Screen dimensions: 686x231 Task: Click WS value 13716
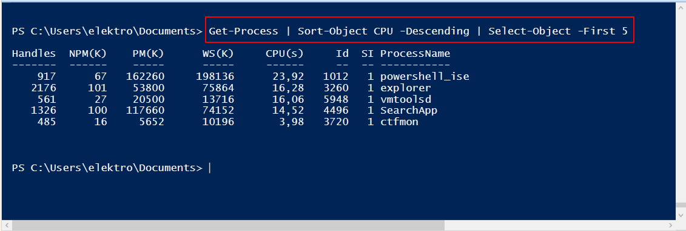218,99
